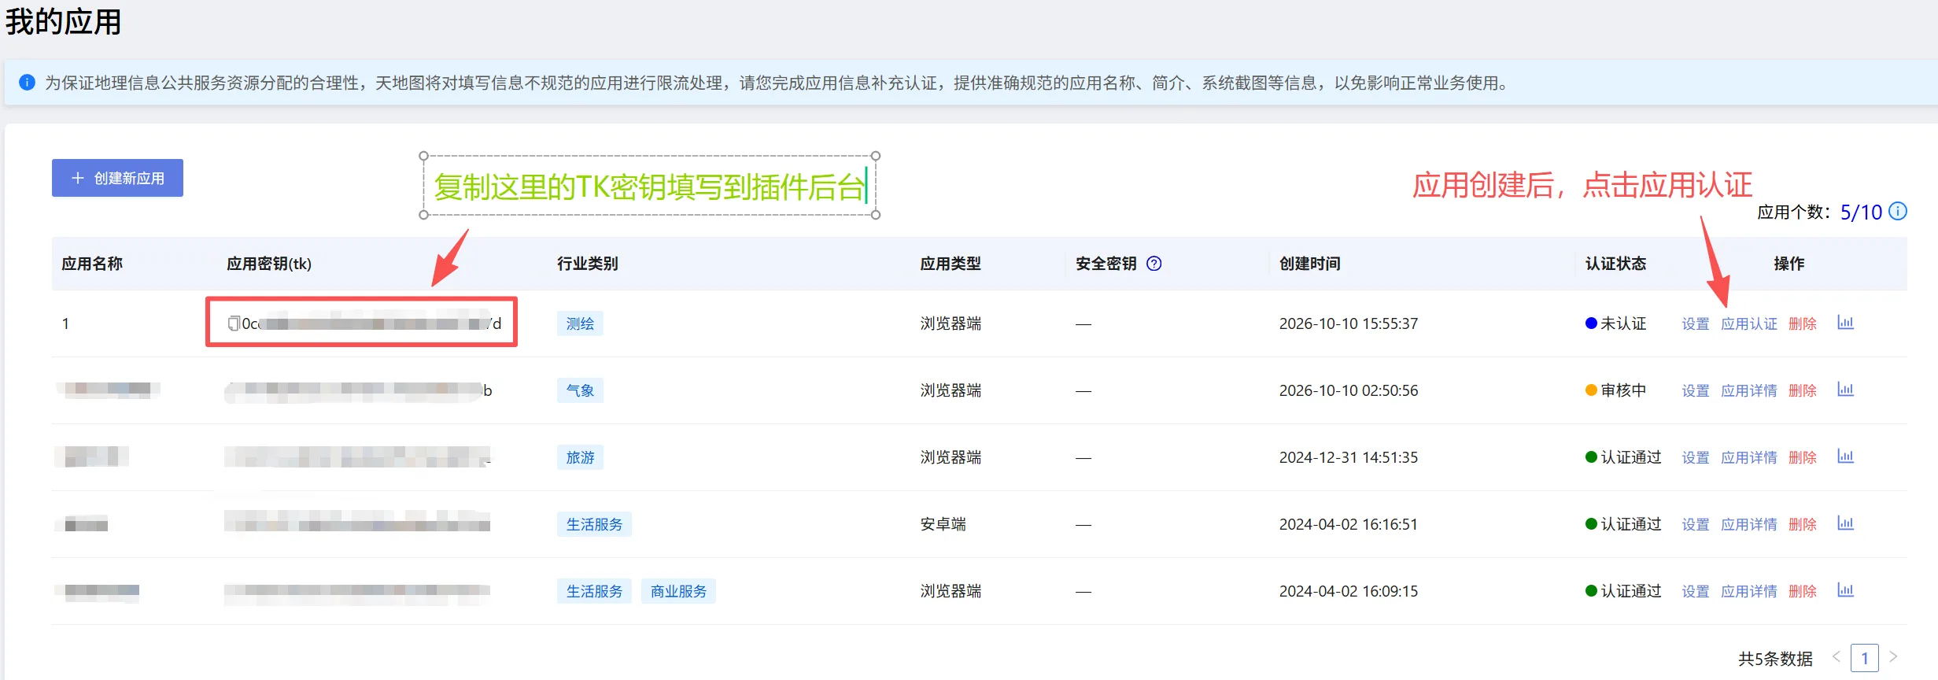
Task: Show statistics chart icon in the 商业服务 row
Action: 1845,590
